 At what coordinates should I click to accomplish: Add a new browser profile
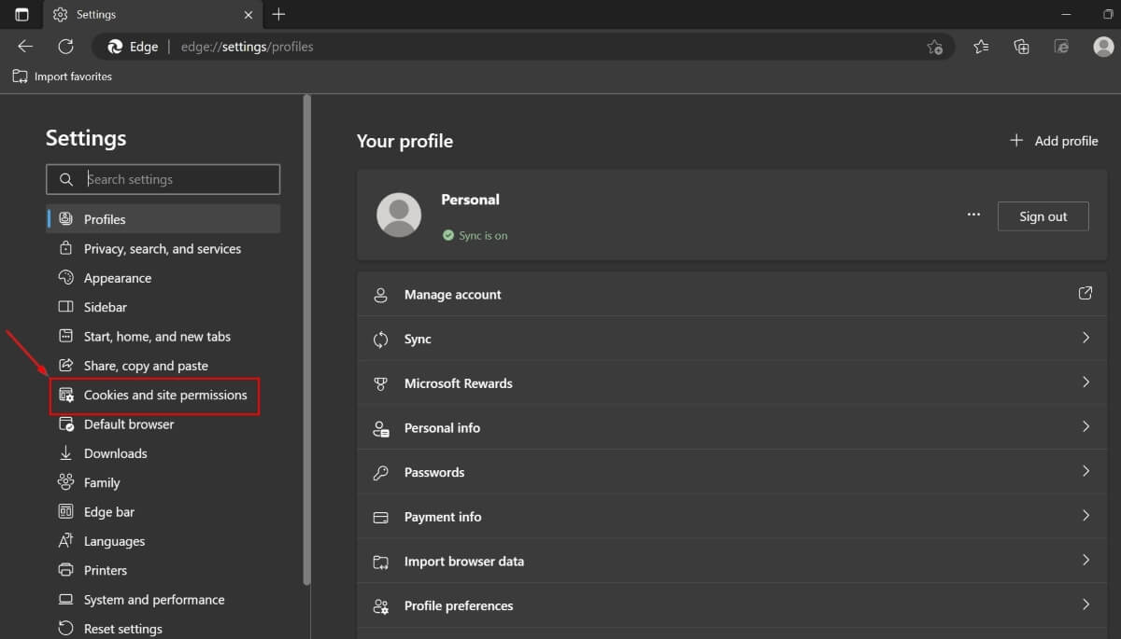pos(1054,140)
